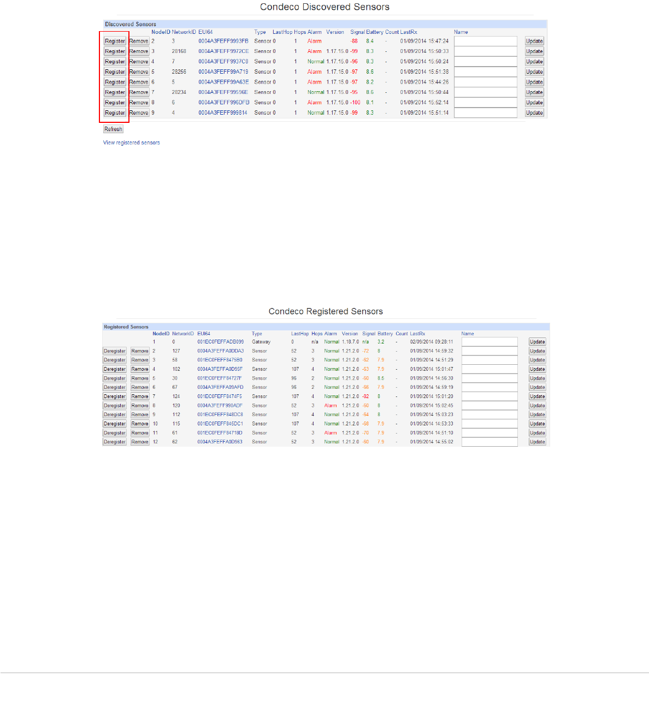The image size is (649, 711).
Task: Click Name field for registered sensor 0004A3FEFFA0D963
Action: pyautogui.click(x=489, y=442)
